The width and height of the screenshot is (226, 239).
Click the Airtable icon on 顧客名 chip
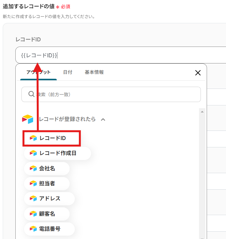(x=33, y=214)
